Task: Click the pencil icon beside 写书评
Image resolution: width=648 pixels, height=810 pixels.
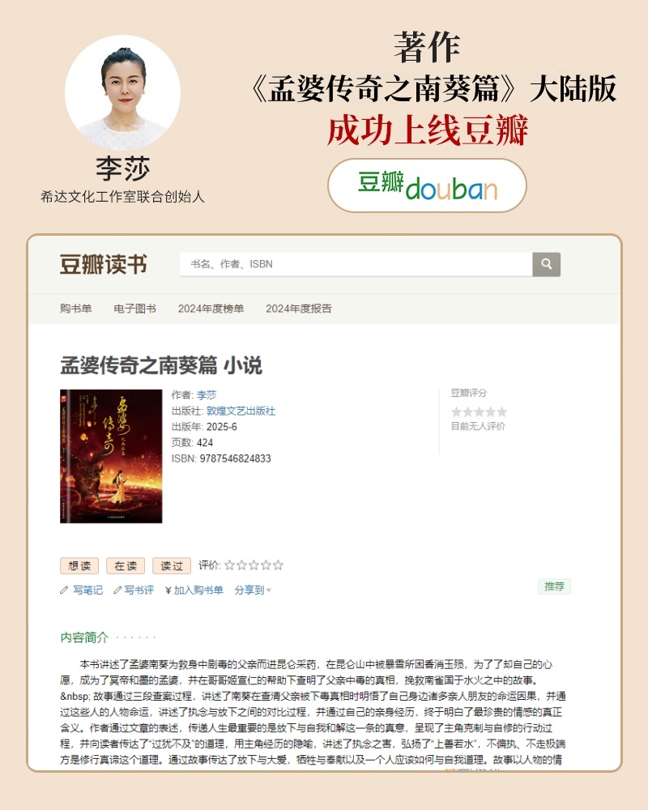Action: click(117, 590)
